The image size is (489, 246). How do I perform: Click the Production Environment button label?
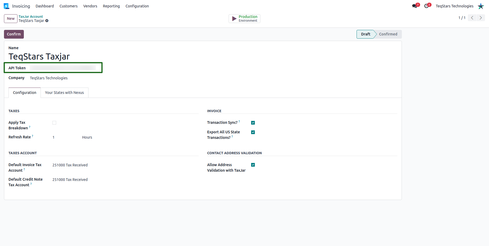[x=248, y=19]
